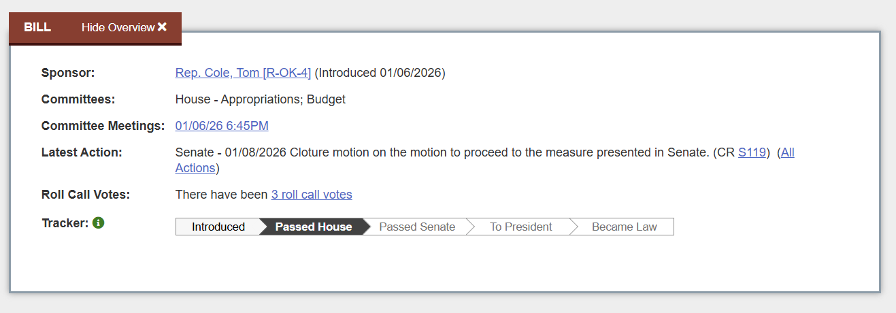Open the 3 roll call votes link
This screenshot has height=313, width=896.
[x=312, y=195]
